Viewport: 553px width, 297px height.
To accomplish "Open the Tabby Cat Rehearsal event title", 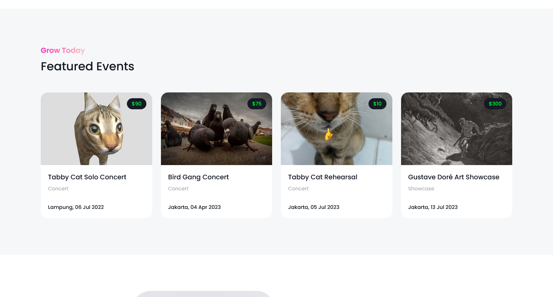I will pos(322,177).
